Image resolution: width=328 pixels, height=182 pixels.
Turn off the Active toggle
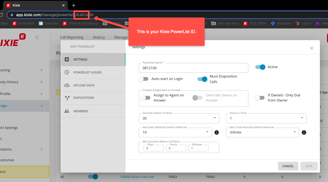[261, 67]
